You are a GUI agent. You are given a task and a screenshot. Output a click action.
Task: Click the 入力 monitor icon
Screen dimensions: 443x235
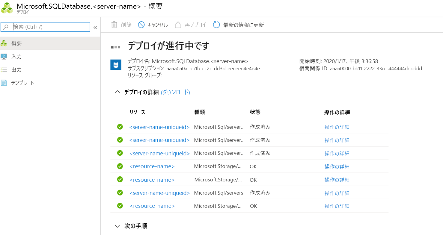click(4, 56)
